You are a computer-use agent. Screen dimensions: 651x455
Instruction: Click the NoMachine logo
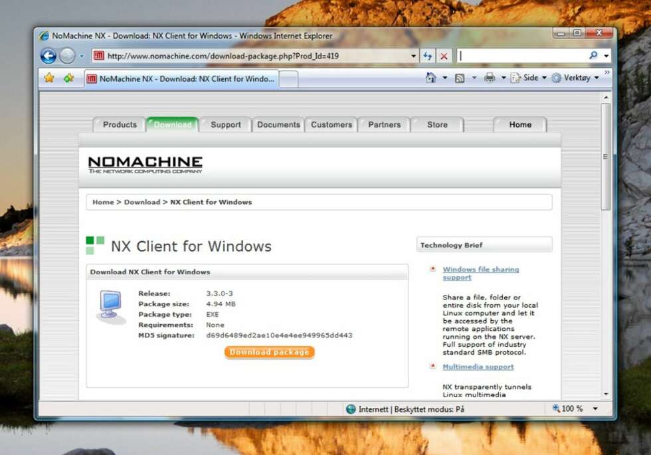(145, 165)
